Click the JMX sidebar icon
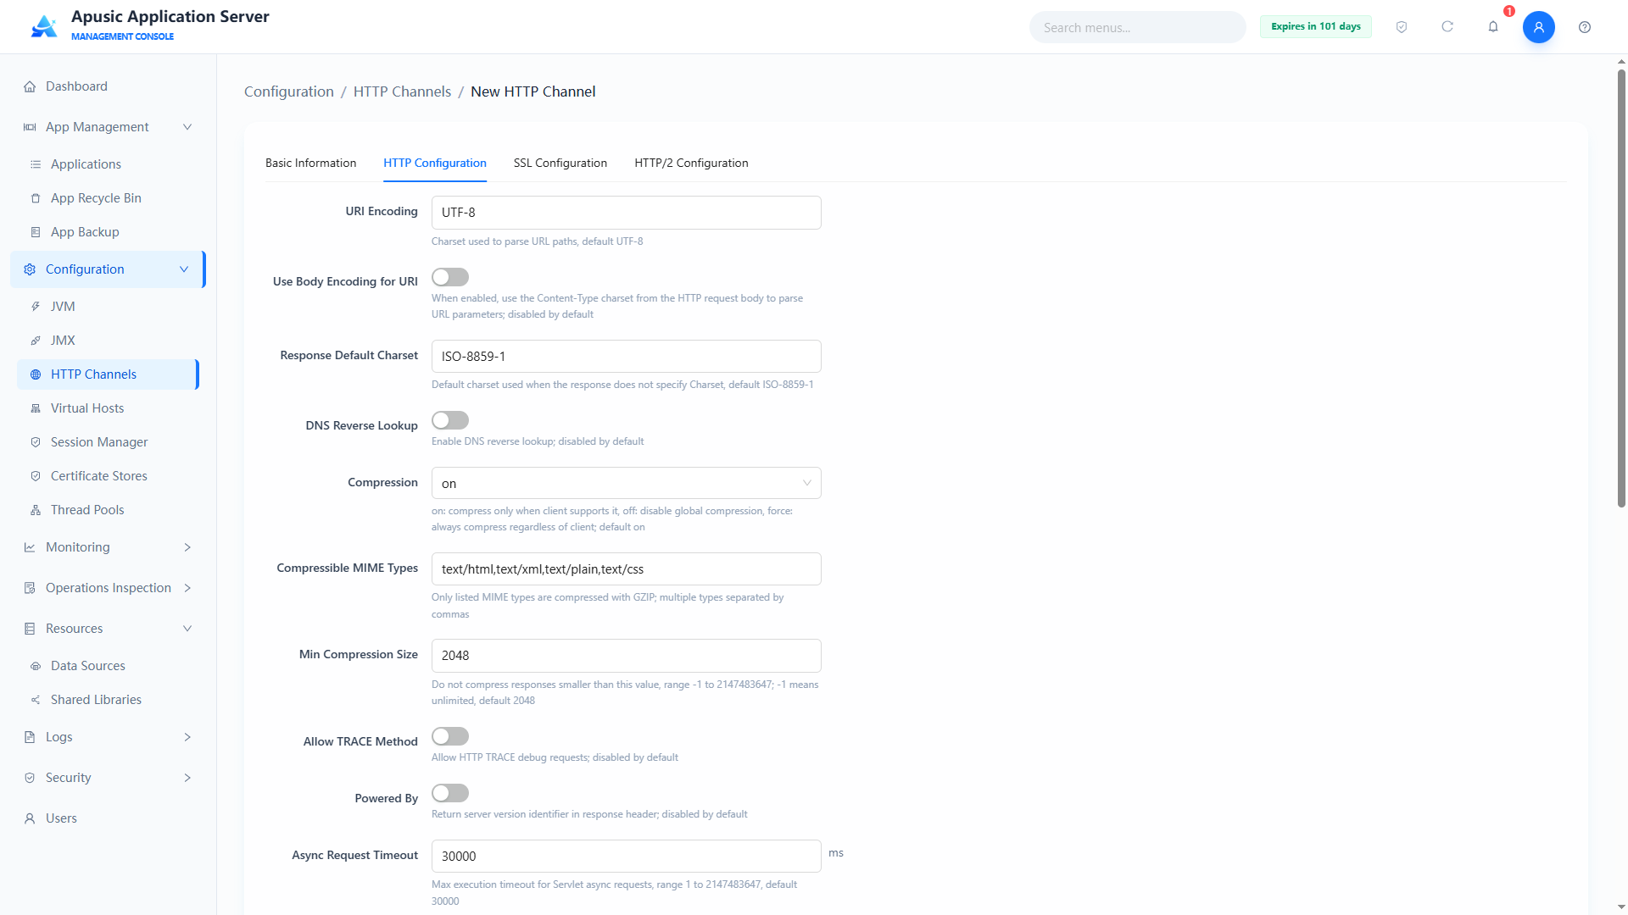Viewport: 1628px width, 915px height. pos(36,341)
